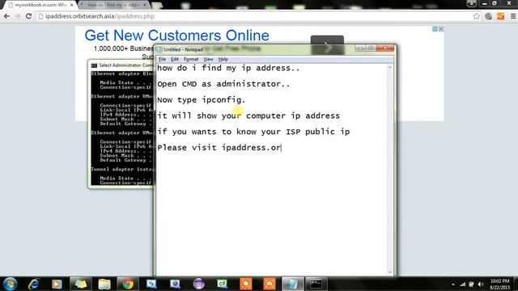Open the green taskbar application icon
518x291 pixels.
point(223,284)
